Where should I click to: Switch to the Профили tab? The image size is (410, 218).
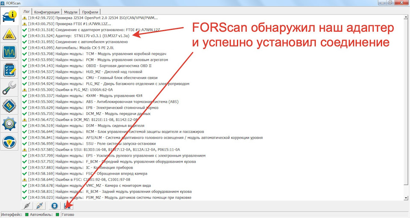coord(90,12)
